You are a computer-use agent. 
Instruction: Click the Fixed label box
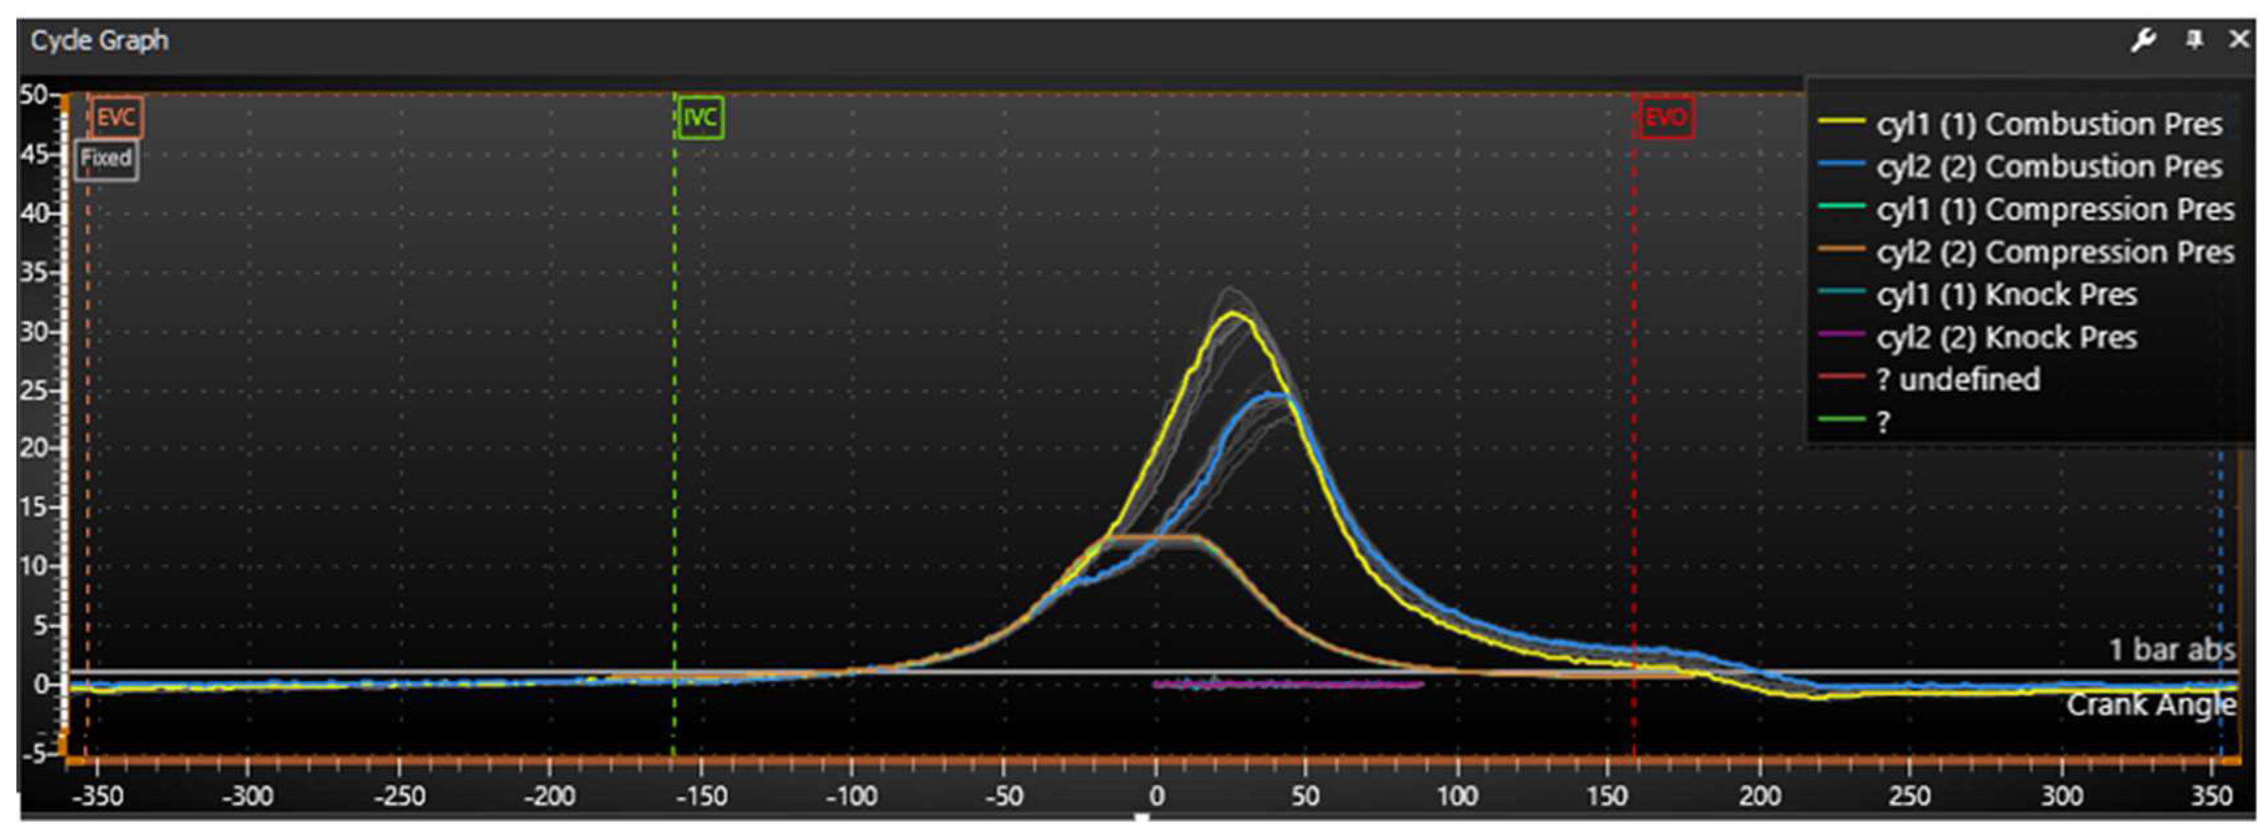click(107, 160)
